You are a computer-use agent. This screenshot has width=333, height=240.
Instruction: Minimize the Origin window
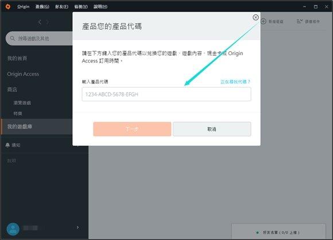coord(304,6)
